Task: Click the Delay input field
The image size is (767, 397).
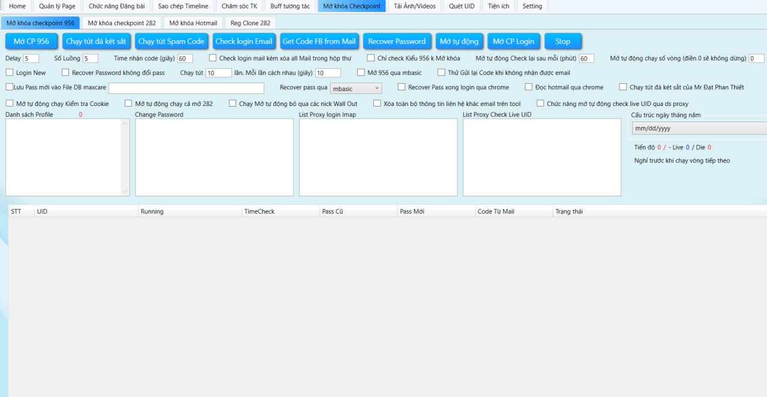Action: click(31, 58)
